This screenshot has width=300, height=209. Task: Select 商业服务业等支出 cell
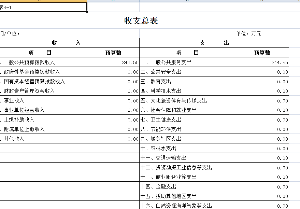pos(187,177)
